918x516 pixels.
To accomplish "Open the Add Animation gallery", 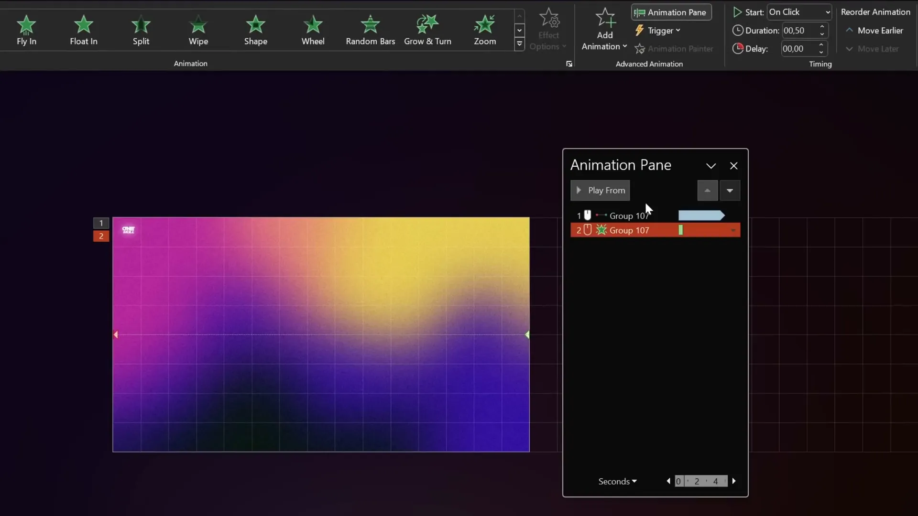I will (604, 30).
